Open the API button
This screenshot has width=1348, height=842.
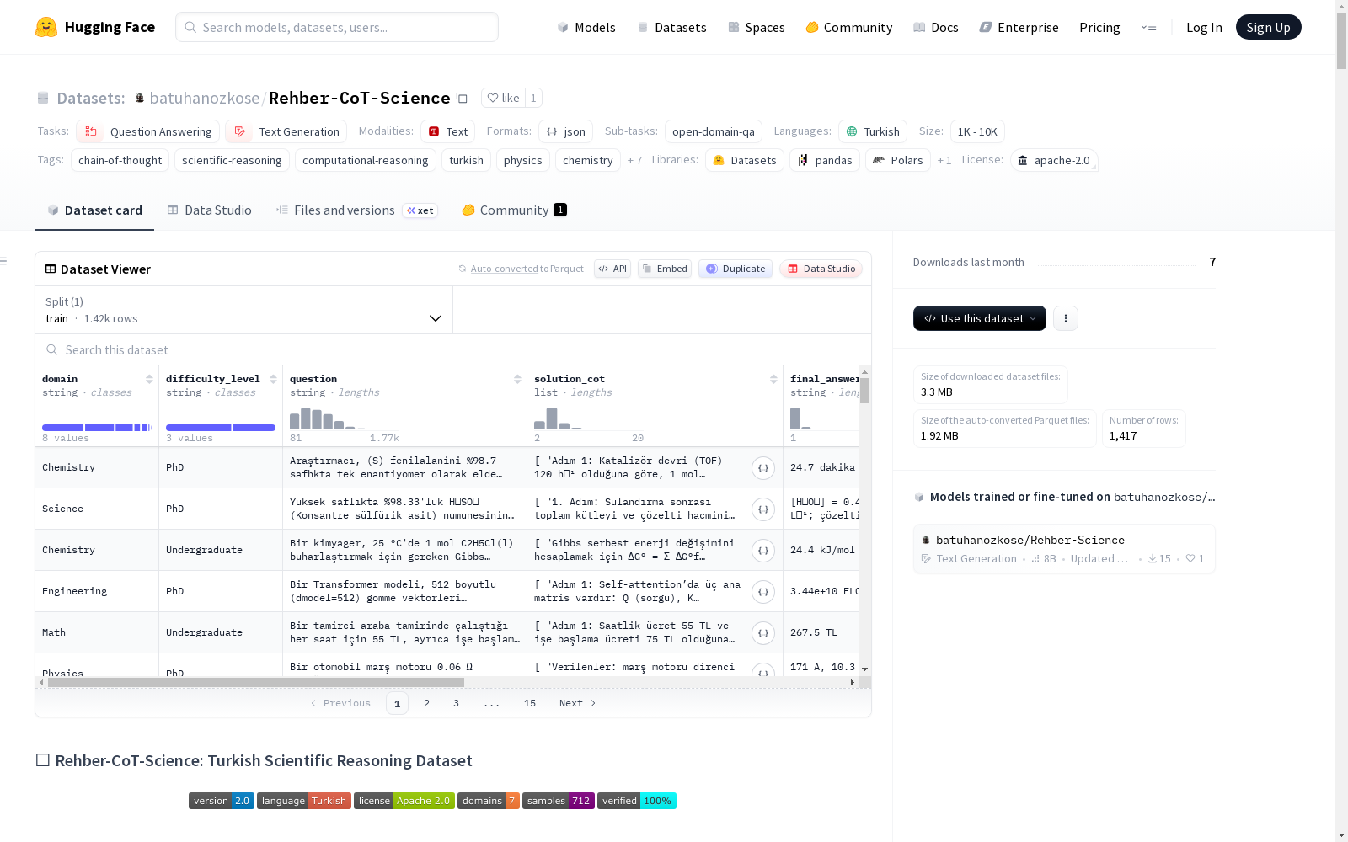[612, 269]
